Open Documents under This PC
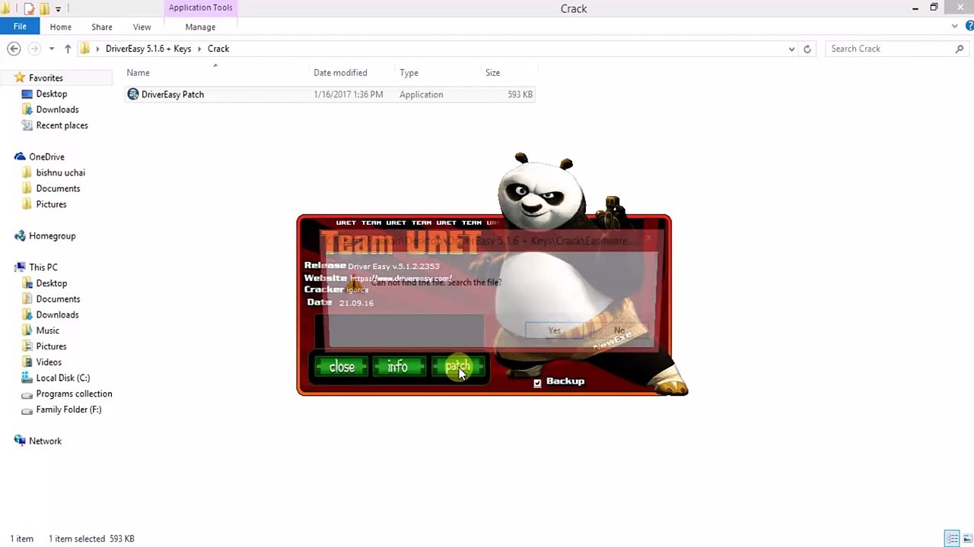Viewport: 974px width, 547px height. (x=58, y=299)
